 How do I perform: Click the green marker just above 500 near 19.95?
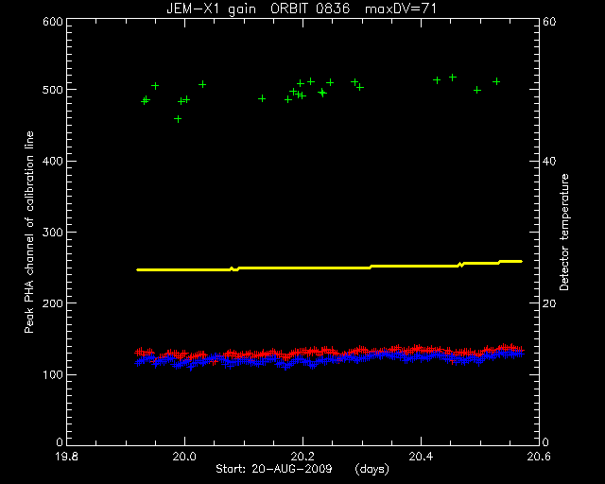155,86
